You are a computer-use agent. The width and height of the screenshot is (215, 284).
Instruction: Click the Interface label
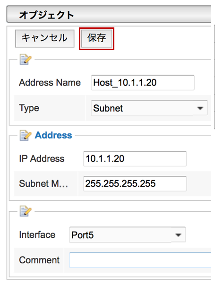(x=37, y=235)
